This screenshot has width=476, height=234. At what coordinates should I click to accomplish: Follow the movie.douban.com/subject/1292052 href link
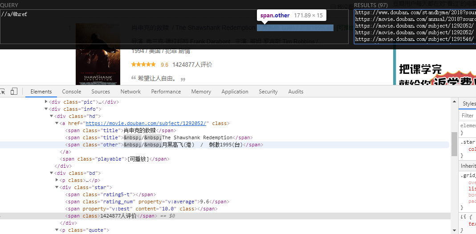tap(146, 123)
